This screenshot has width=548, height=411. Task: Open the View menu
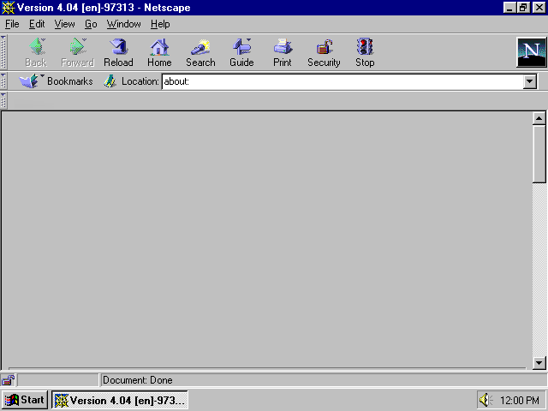pos(65,24)
